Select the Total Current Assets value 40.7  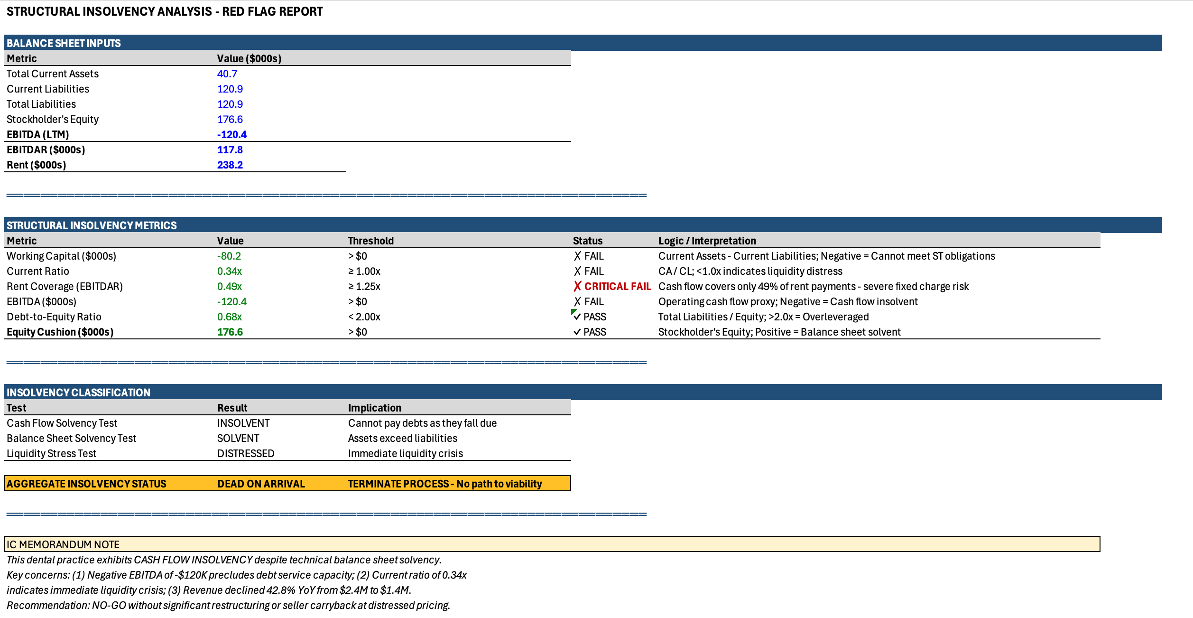[x=227, y=74]
